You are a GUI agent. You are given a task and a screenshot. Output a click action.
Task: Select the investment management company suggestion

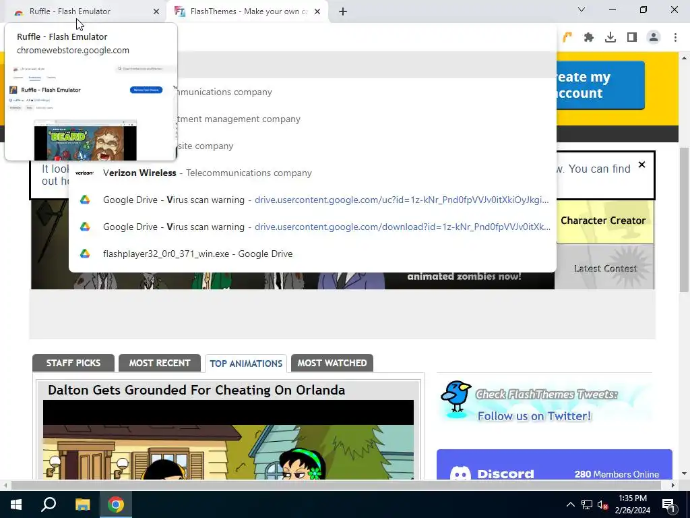tap(366, 119)
